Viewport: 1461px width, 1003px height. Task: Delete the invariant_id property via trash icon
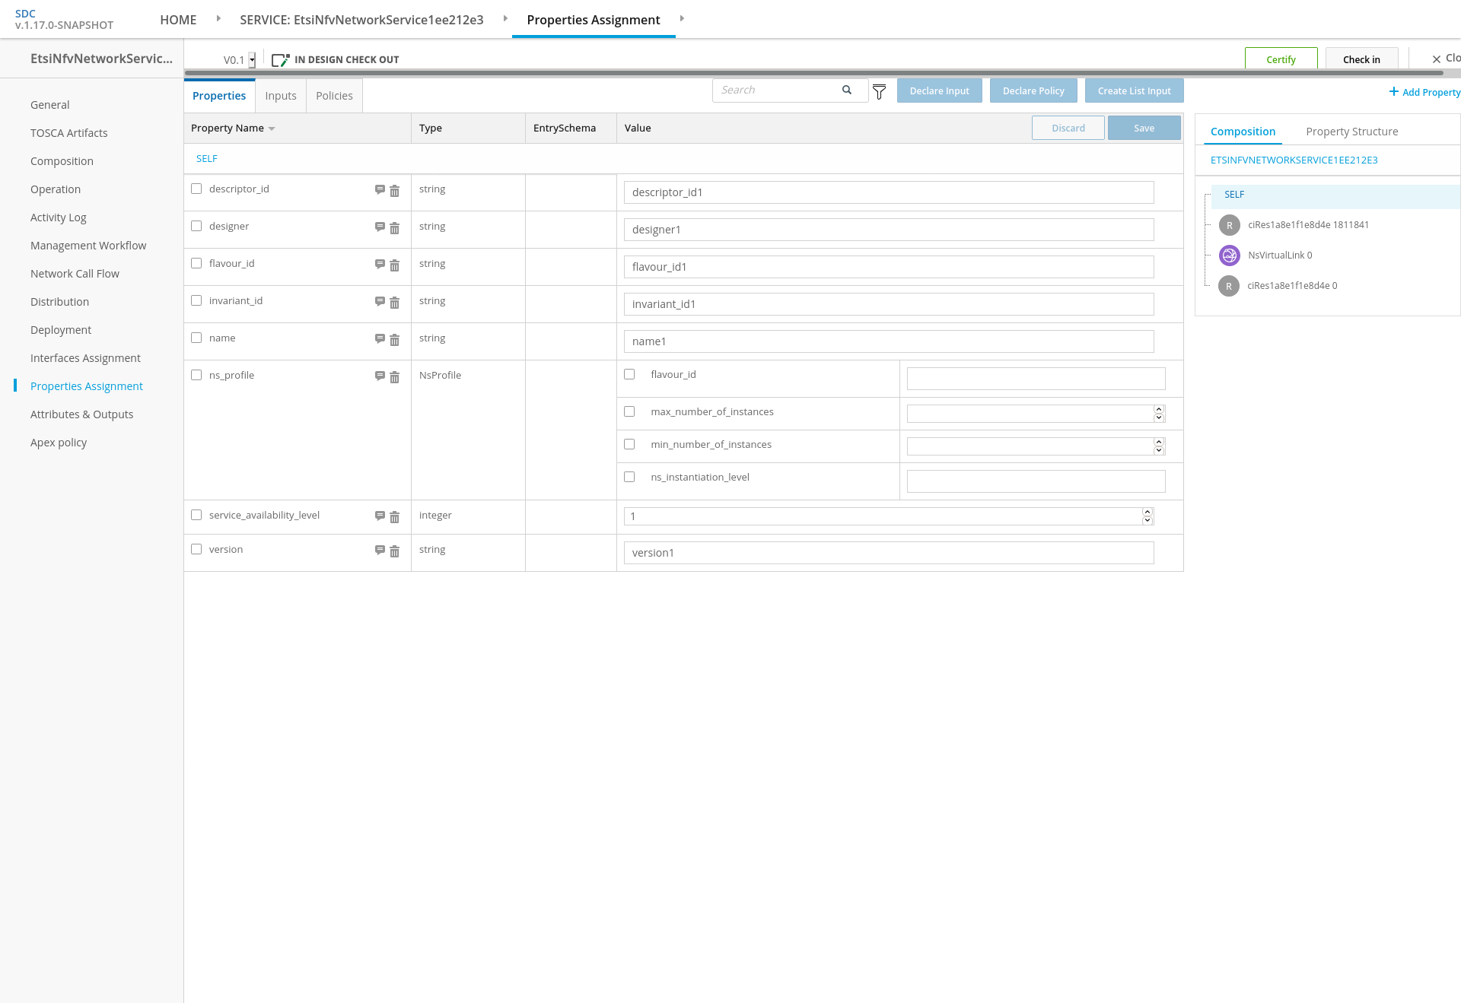point(394,303)
